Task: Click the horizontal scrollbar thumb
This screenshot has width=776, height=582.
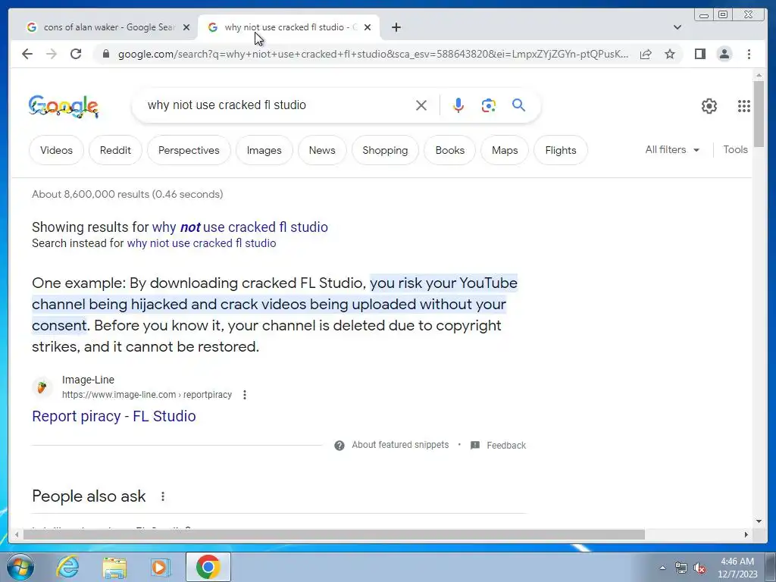Action: click(x=334, y=534)
